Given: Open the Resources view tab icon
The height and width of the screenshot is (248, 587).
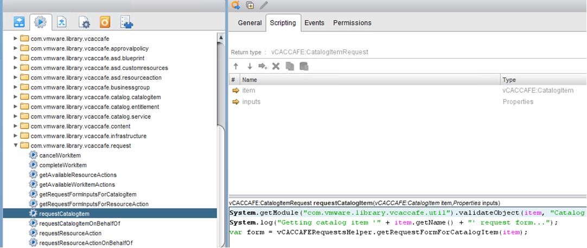Looking at the screenshot, I should (62, 22).
